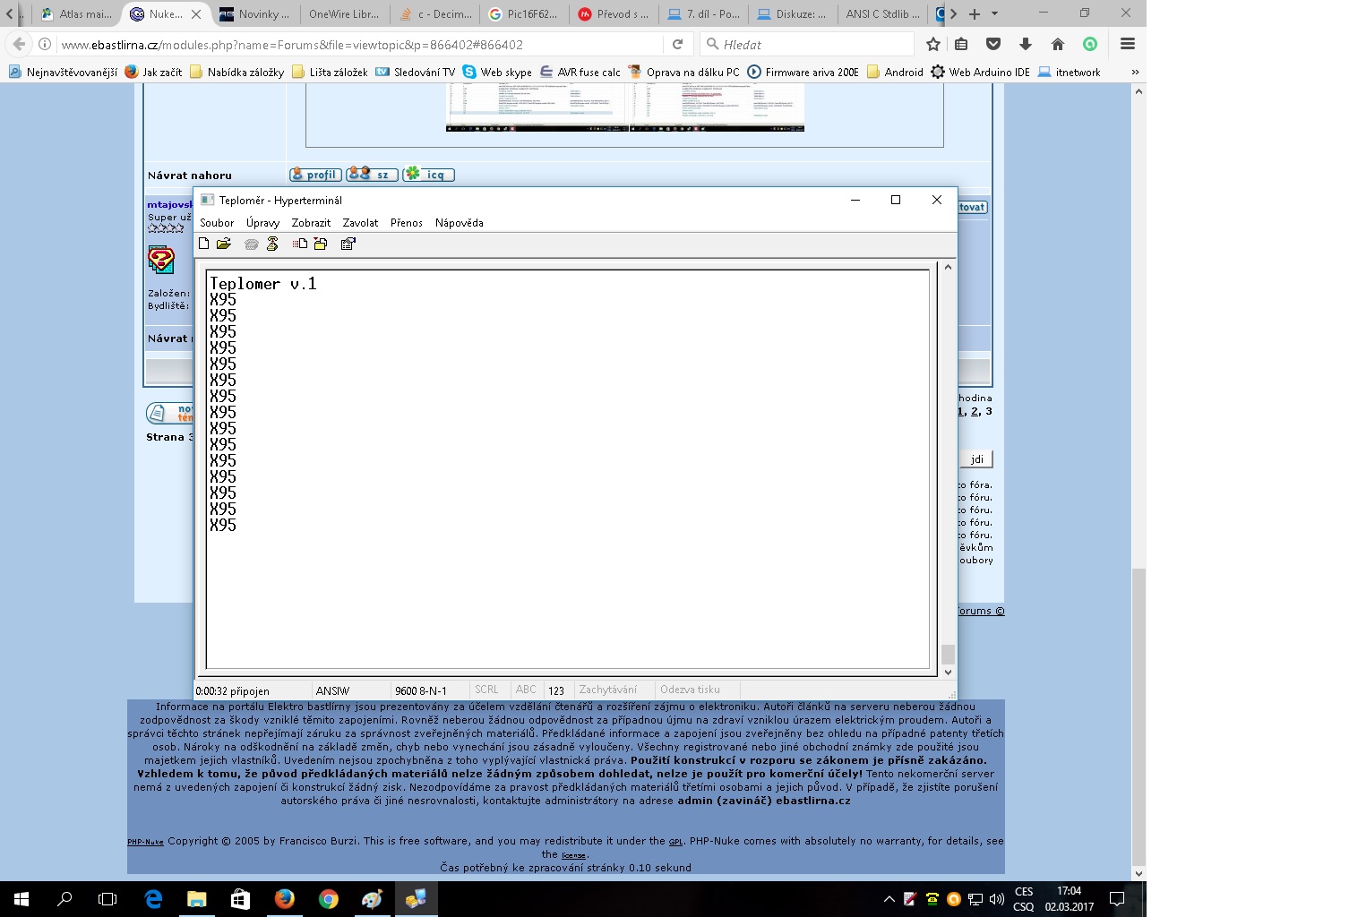The width and height of the screenshot is (1349, 917).
Task: Click the Send file icon in HyperTerminal
Action: click(300, 244)
